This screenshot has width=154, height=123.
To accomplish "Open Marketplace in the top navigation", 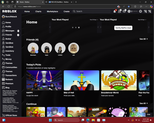I will pyautogui.click(x=52, y=11).
